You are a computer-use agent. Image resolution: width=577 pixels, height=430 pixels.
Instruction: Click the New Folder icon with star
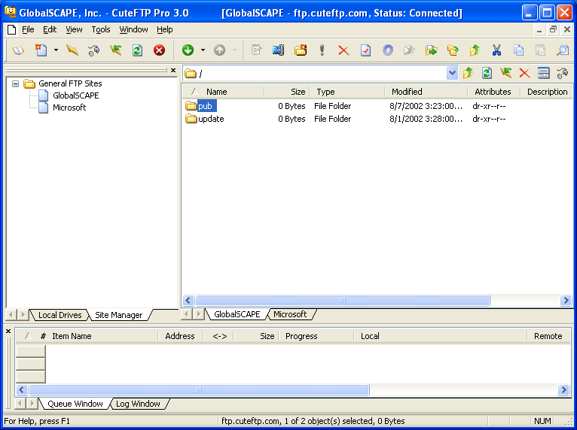pyautogui.click(x=301, y=50)
